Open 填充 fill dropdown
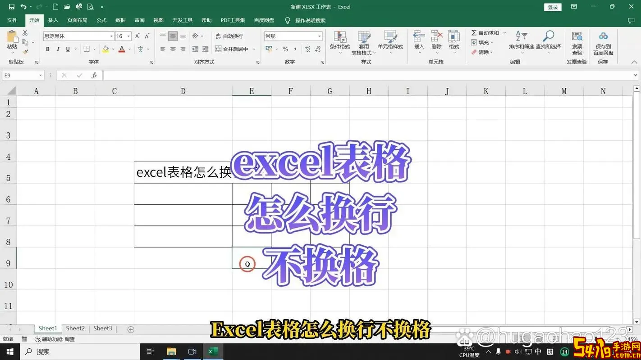This screenshot has height=360, width=641. tap(482, 42)
